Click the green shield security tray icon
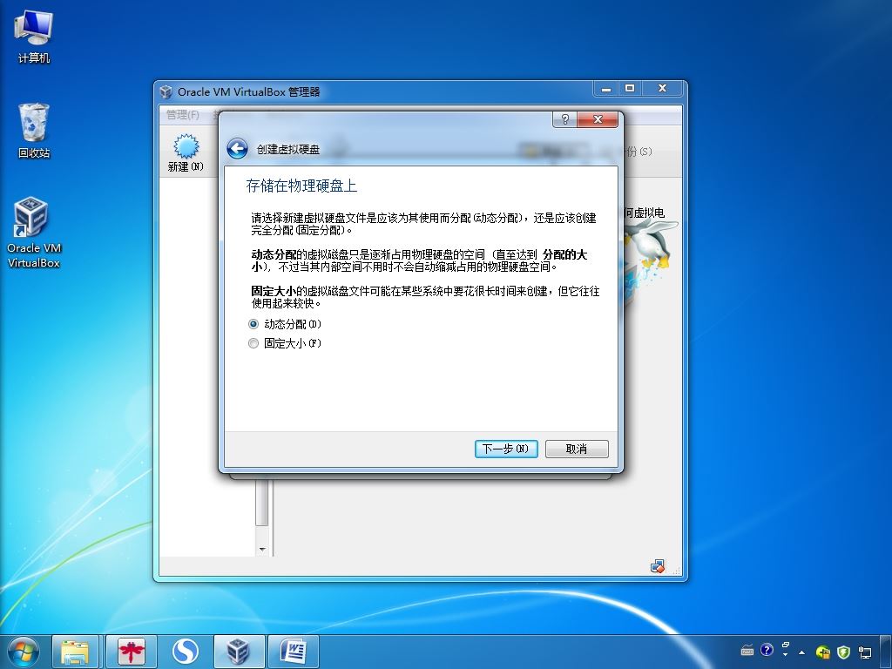The image size is (892, 669). (x=843, y=652)
